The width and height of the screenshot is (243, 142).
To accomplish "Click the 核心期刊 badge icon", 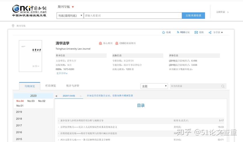I will click(x=101, y=43).
